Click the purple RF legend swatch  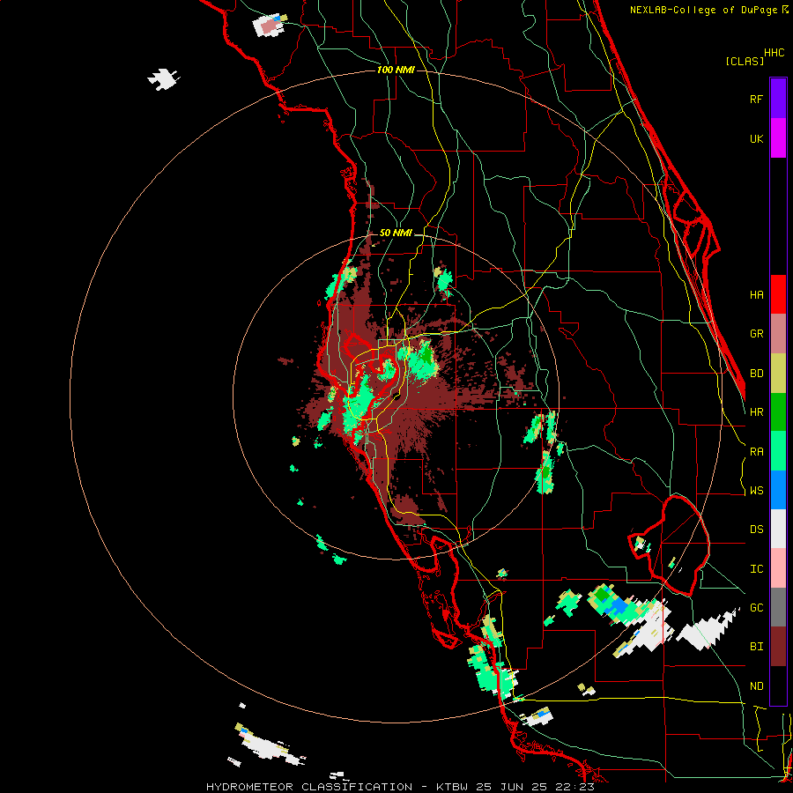[x=778, y=99]
